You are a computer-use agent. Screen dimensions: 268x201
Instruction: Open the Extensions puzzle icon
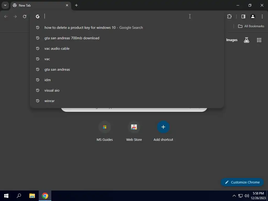(x=229, y=16)
